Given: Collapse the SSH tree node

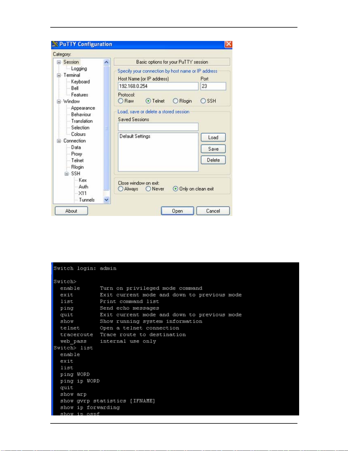Looking at the screenshot, I should point(66,174).
